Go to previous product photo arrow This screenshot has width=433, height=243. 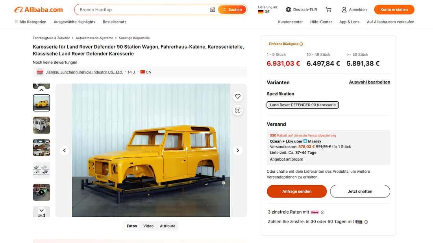[65, 150]
